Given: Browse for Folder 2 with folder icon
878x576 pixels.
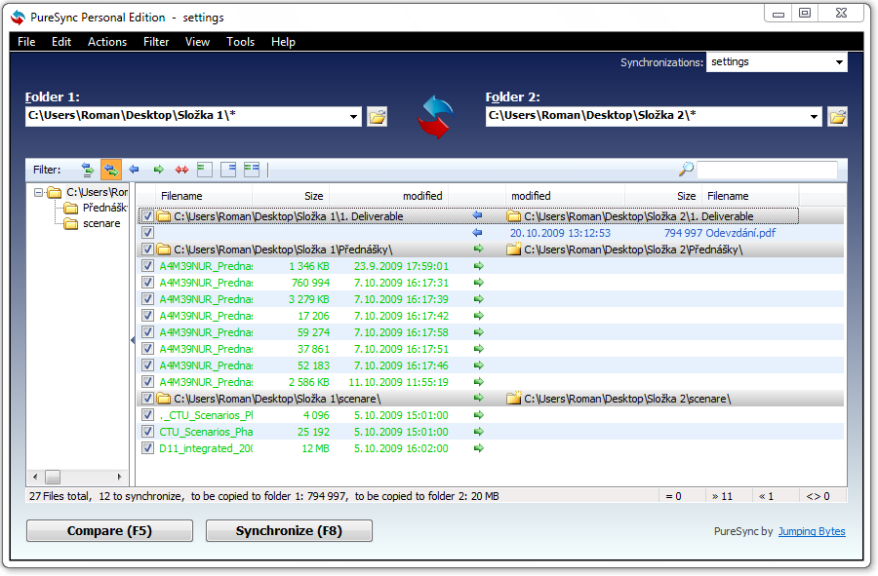Looking at the screenshot, I should click(838, 117).
